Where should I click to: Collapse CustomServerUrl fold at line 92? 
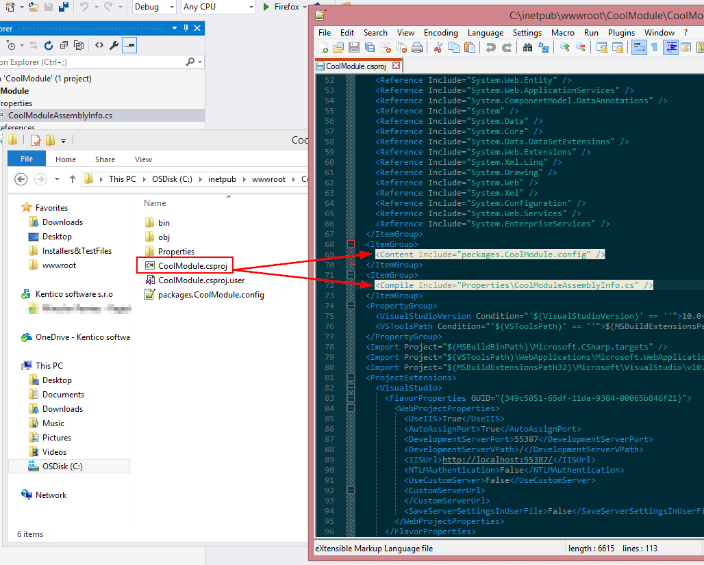351,490
